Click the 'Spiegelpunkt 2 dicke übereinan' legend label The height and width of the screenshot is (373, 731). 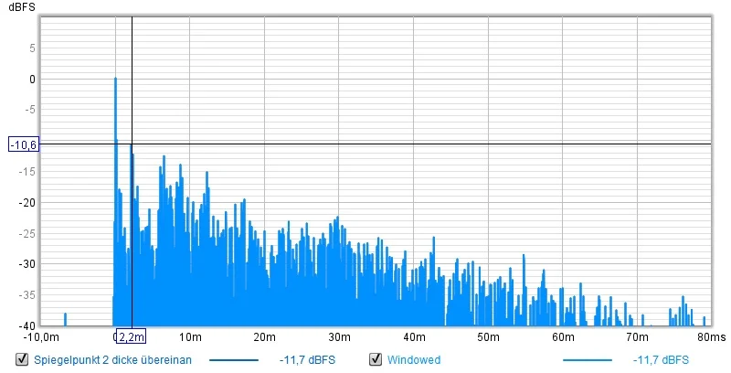pyautogui.click(x=112, y=359)
